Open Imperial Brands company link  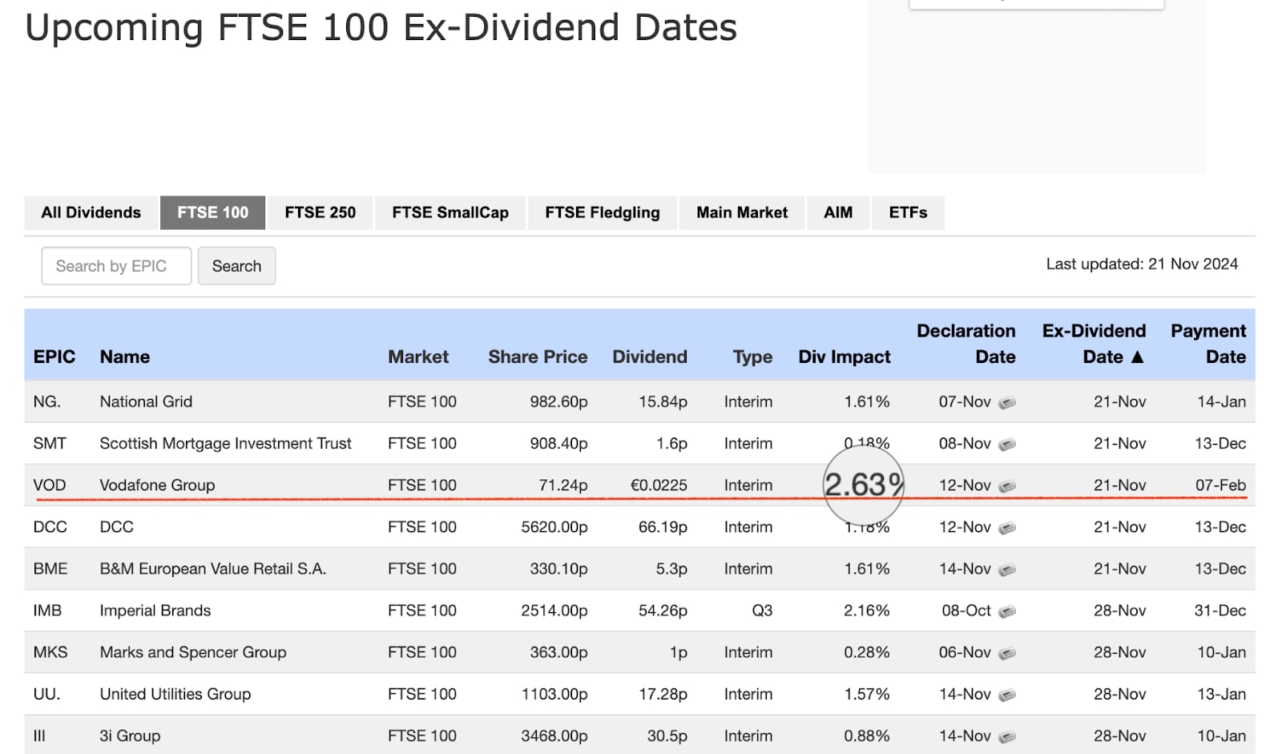coord(155,611)
